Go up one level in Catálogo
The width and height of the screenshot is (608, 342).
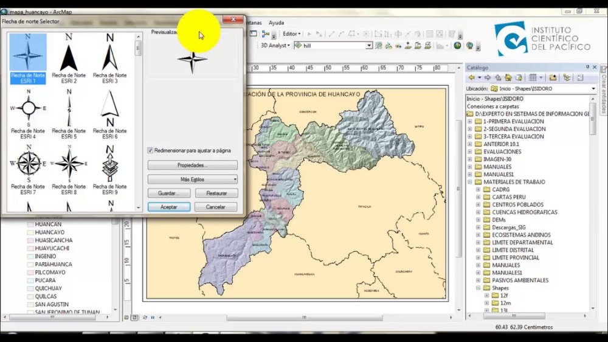pyautogui.click(x=499, y=78)
